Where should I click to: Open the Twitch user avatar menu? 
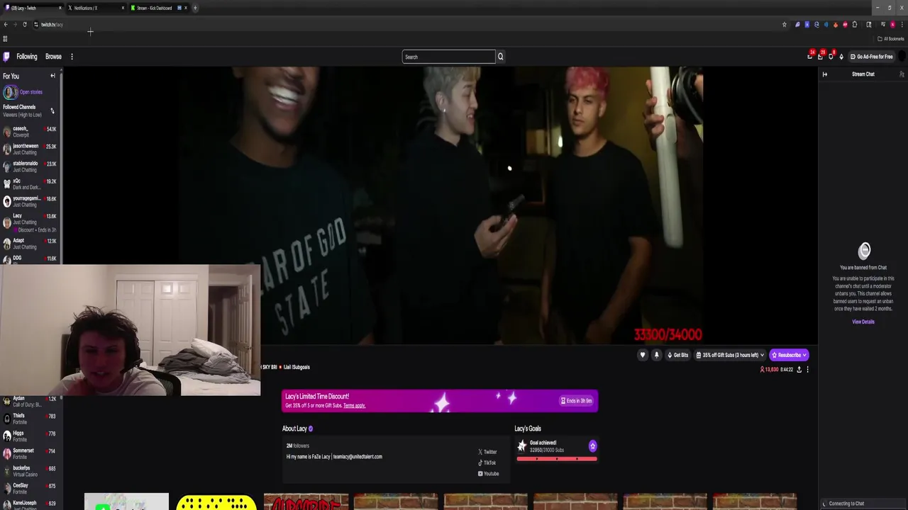902,57
